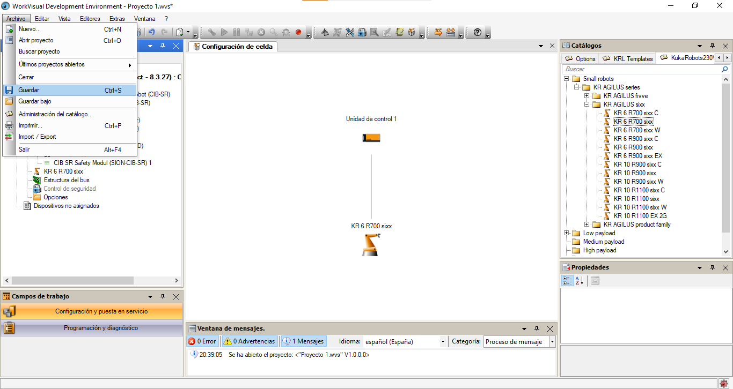Toggle the 0 Advertencias warnings filter
This screenshot has height=389, width=733.
[250, 341]
